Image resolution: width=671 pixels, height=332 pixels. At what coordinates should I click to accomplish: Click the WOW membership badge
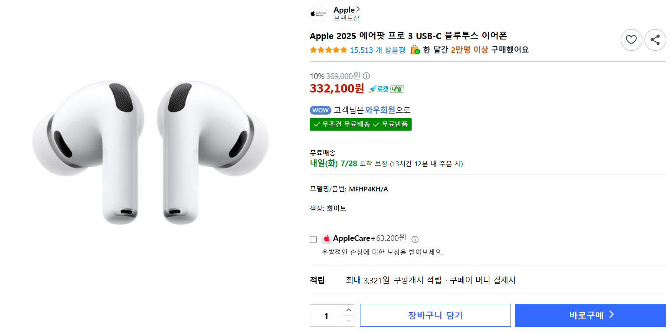[321, 110]
